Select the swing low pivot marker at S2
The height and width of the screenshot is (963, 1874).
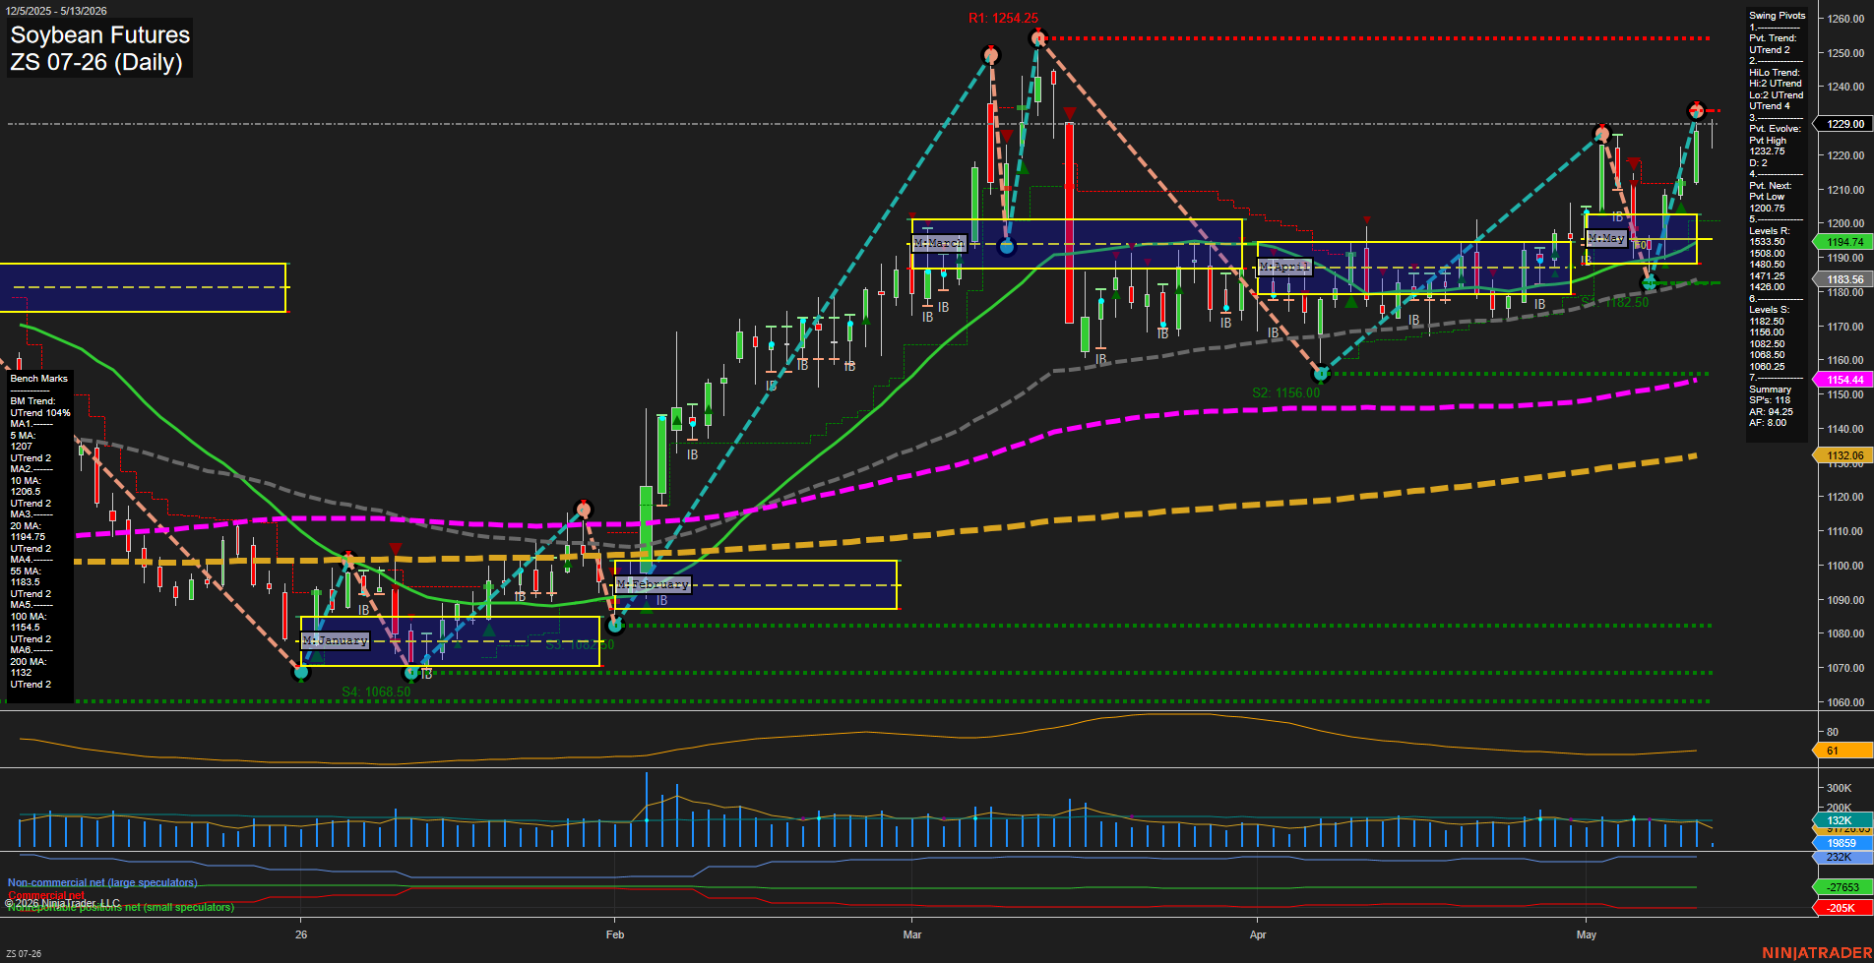click(1321, 374)
